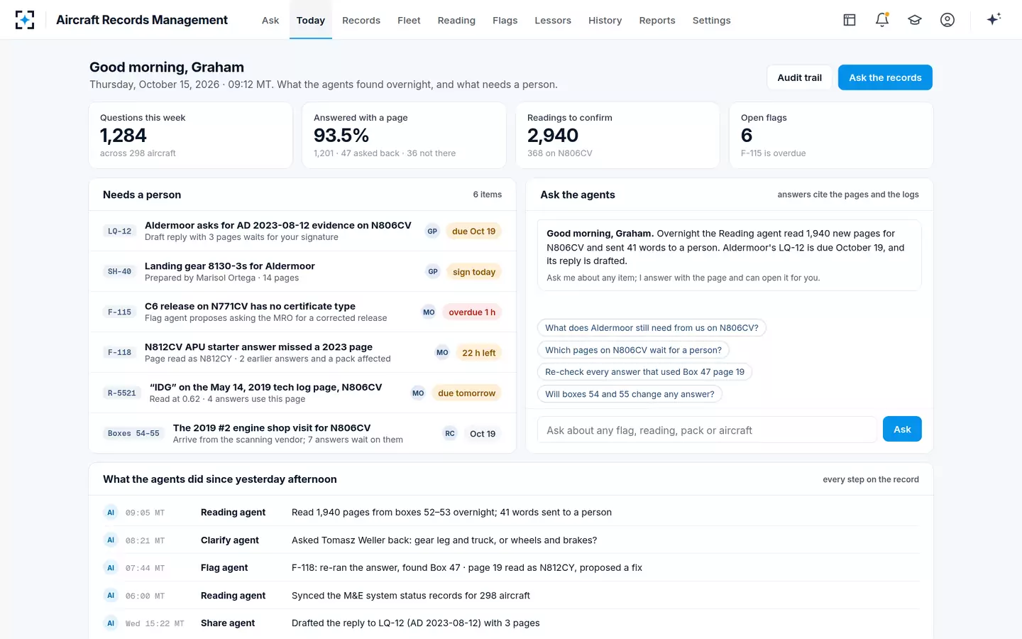
Task: Click the MO avatar on the F-115 row
Action: coord(429,312)
